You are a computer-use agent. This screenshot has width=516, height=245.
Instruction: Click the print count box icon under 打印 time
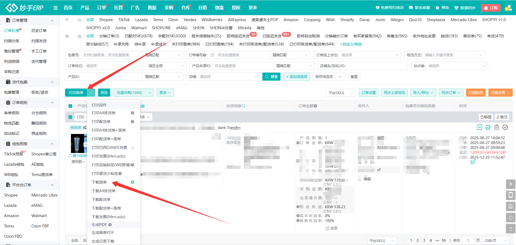tap(473, 162)
